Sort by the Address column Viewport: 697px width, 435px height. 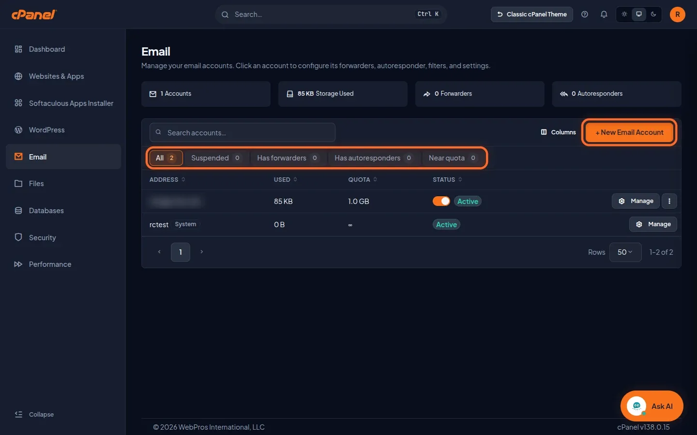click(x=167, y=180)
